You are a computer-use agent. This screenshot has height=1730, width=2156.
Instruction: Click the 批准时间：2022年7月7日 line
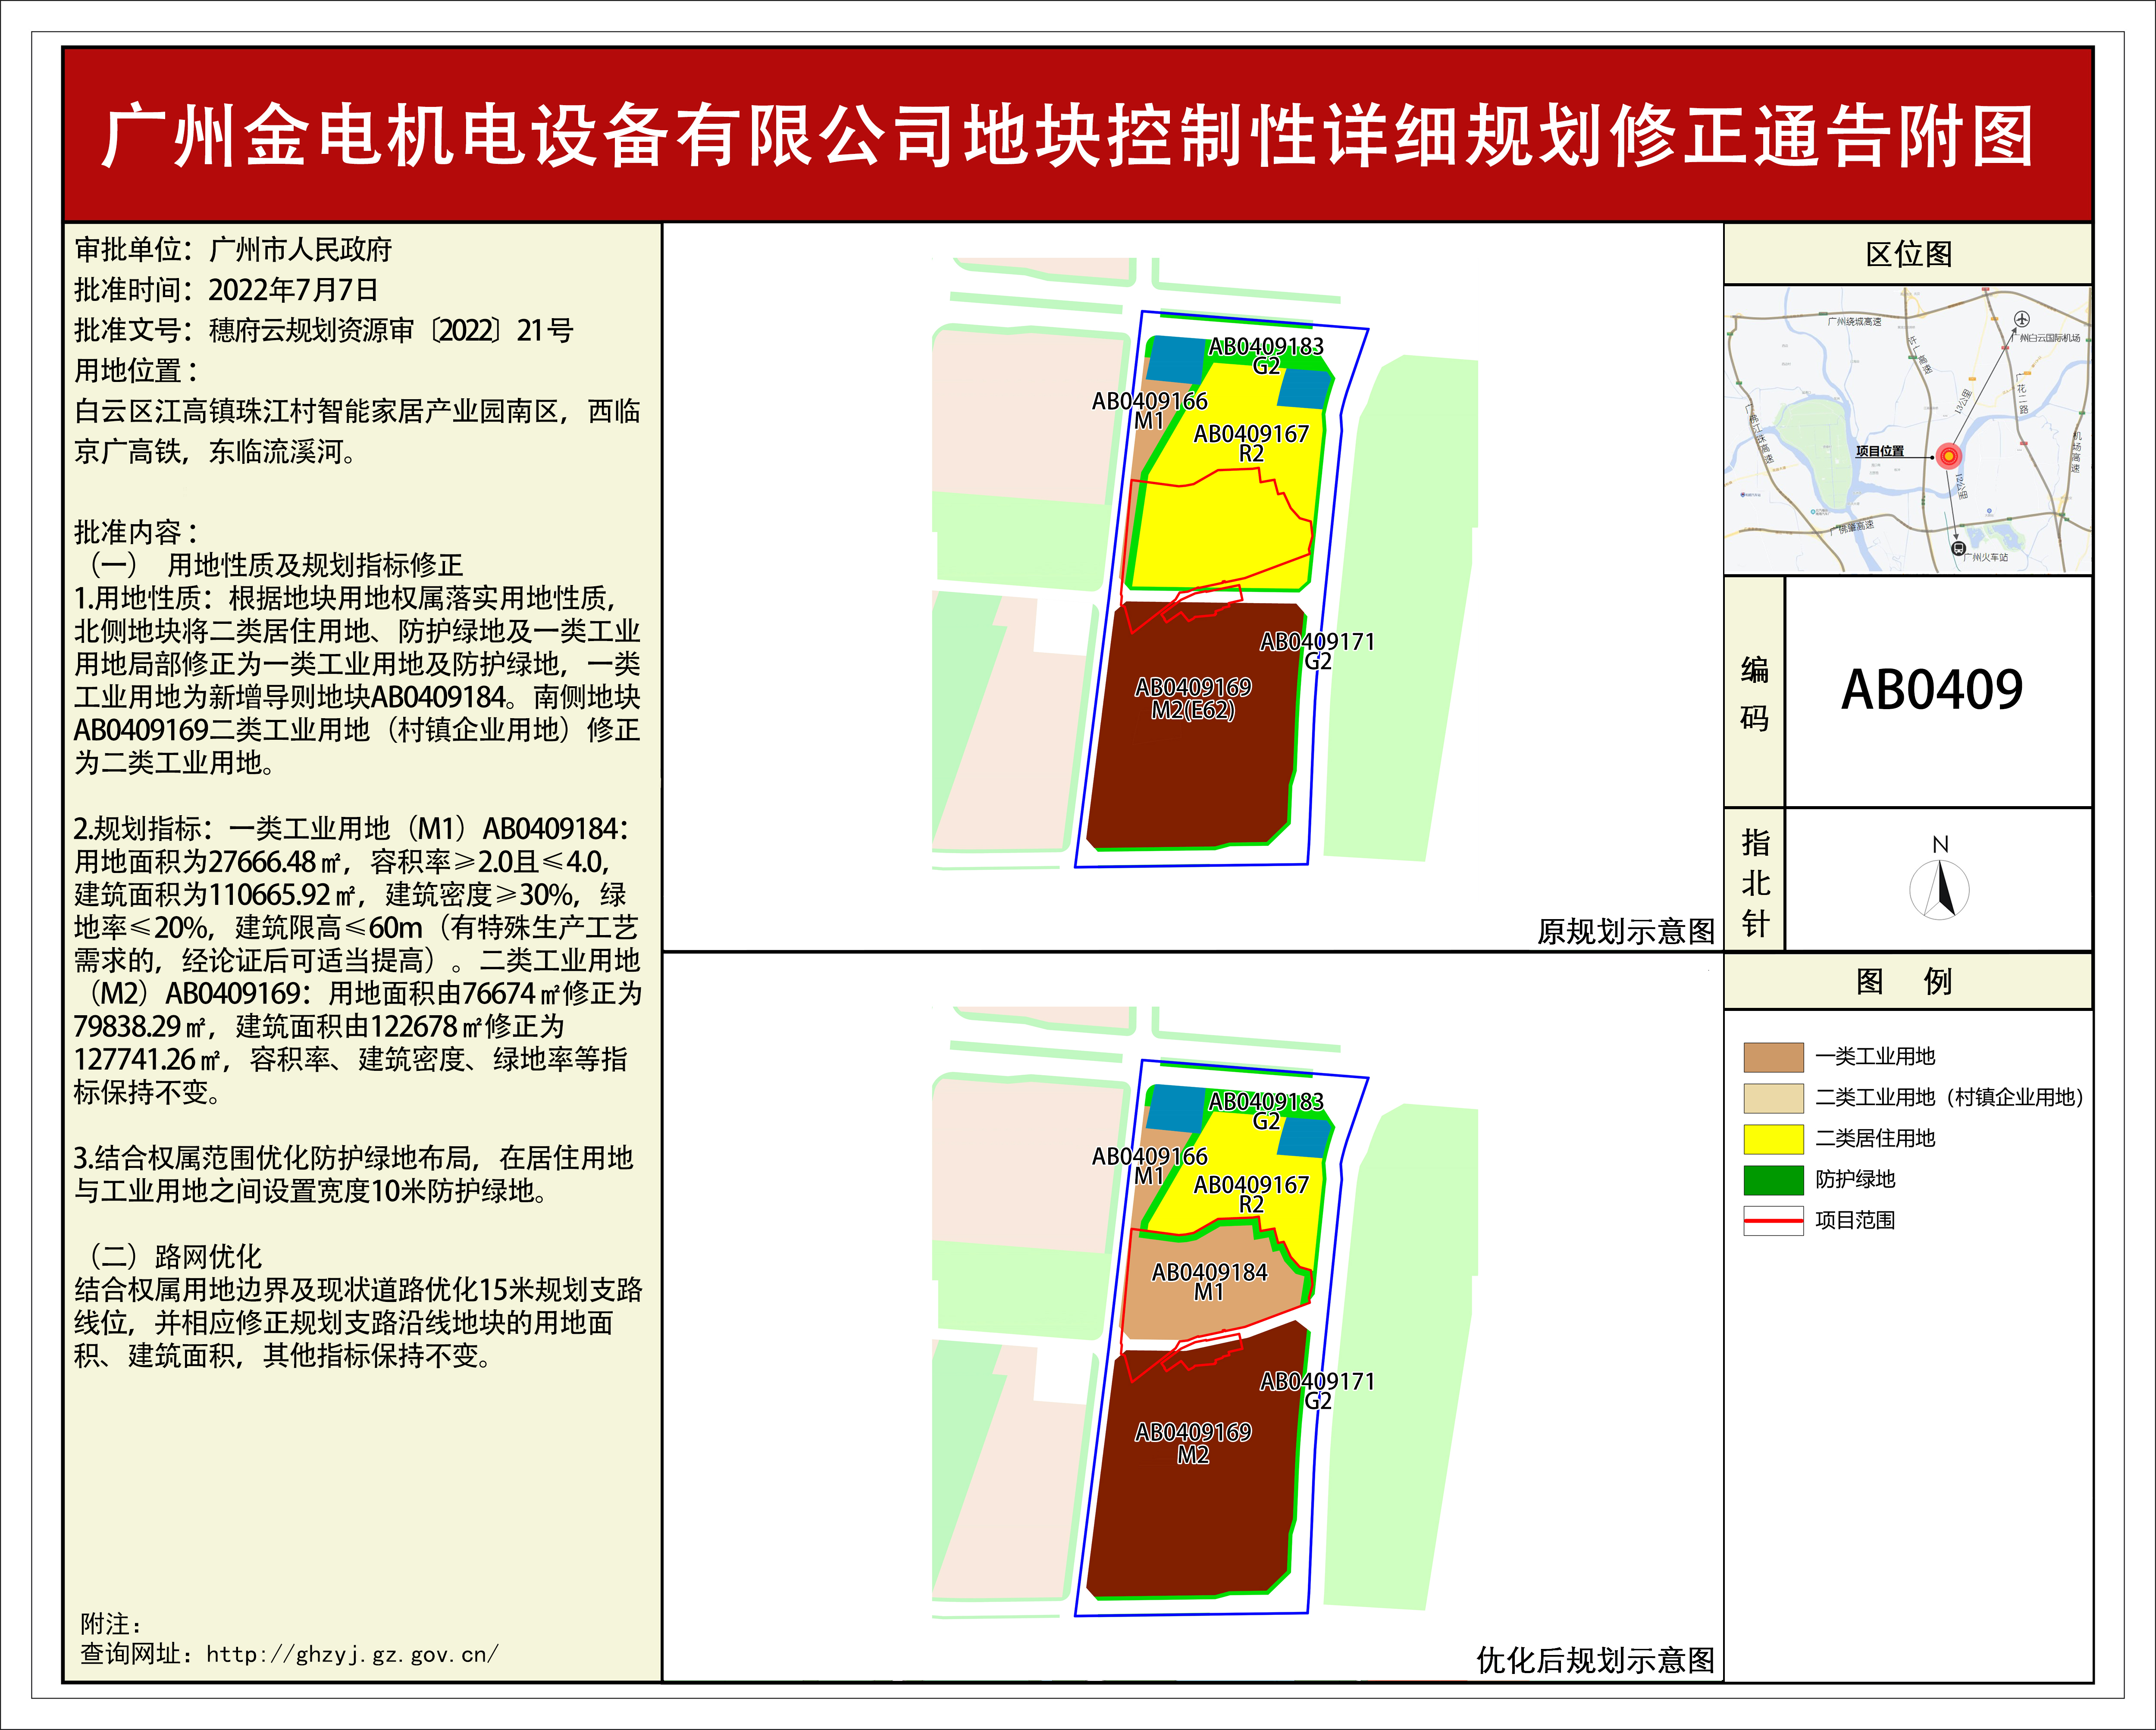[x=226, y=290]
